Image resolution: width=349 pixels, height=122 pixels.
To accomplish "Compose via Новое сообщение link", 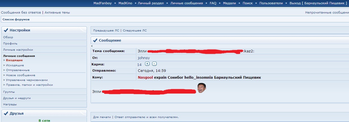I will click(x=20, y=75).
